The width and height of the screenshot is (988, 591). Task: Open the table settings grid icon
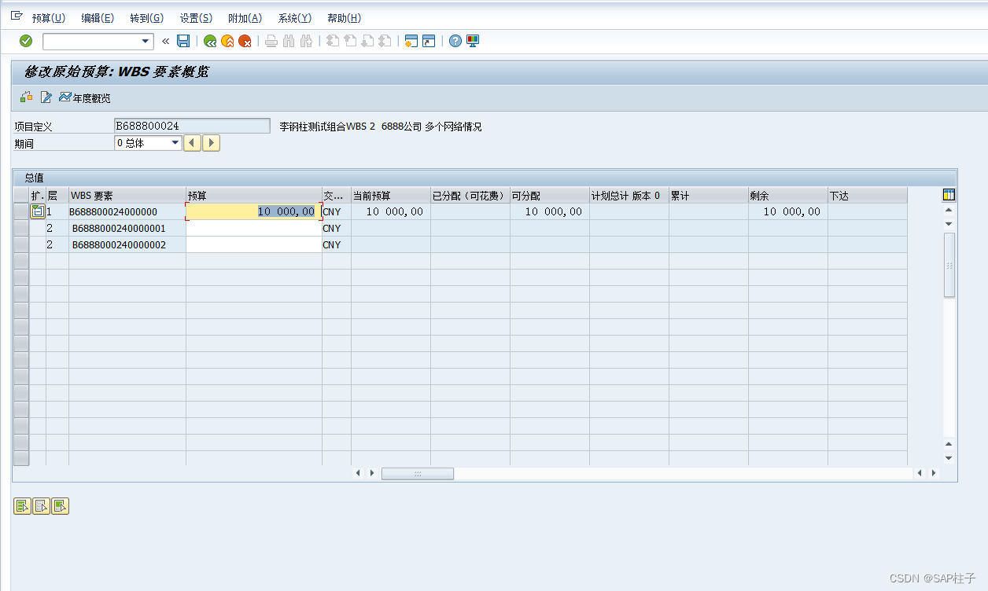[x=949, y=195]
